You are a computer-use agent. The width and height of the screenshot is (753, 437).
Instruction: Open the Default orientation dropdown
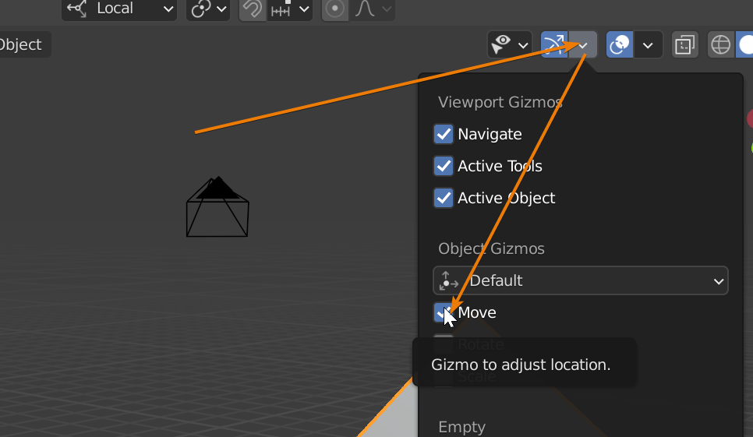[580, 280]
